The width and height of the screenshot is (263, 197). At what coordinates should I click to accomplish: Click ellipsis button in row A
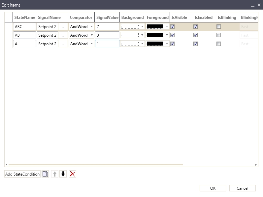pyautogui.click(x=63, y=44)
